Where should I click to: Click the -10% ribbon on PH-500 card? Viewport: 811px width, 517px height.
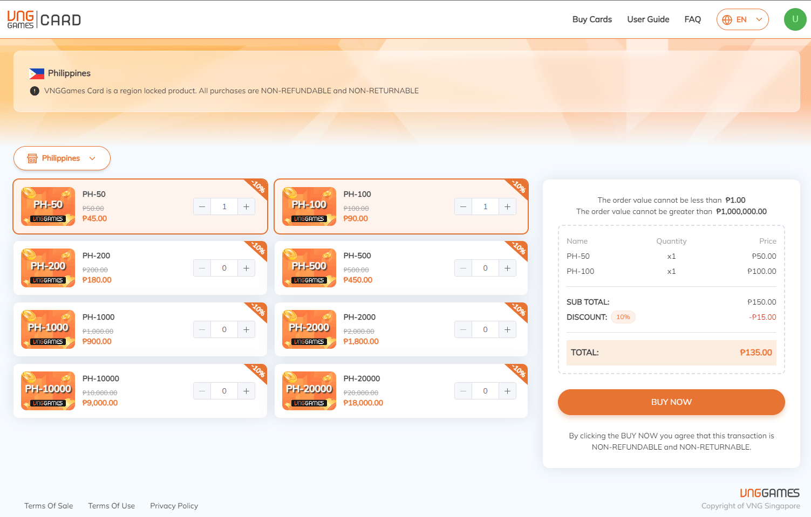tap(519, 249)
